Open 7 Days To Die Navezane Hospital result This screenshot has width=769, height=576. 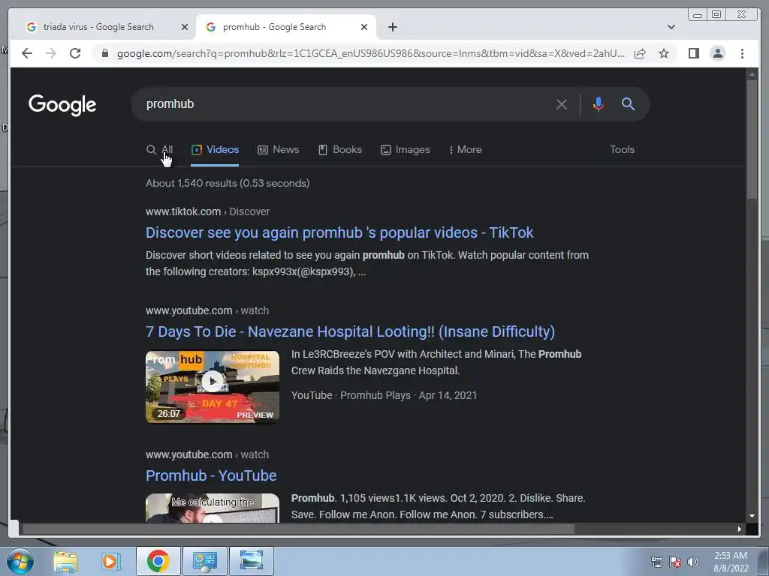pyautogui.click(x=350, y=331)
